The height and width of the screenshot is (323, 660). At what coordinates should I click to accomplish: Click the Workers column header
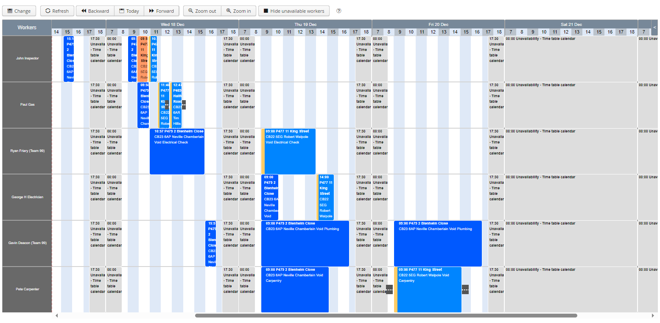(27, 28)
